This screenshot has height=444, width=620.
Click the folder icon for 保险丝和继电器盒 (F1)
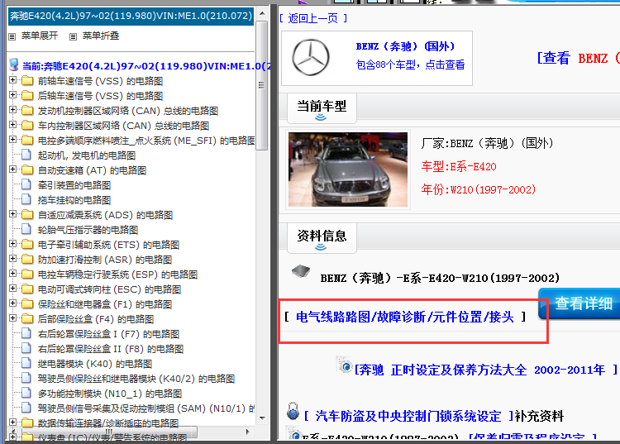[27, 304]
